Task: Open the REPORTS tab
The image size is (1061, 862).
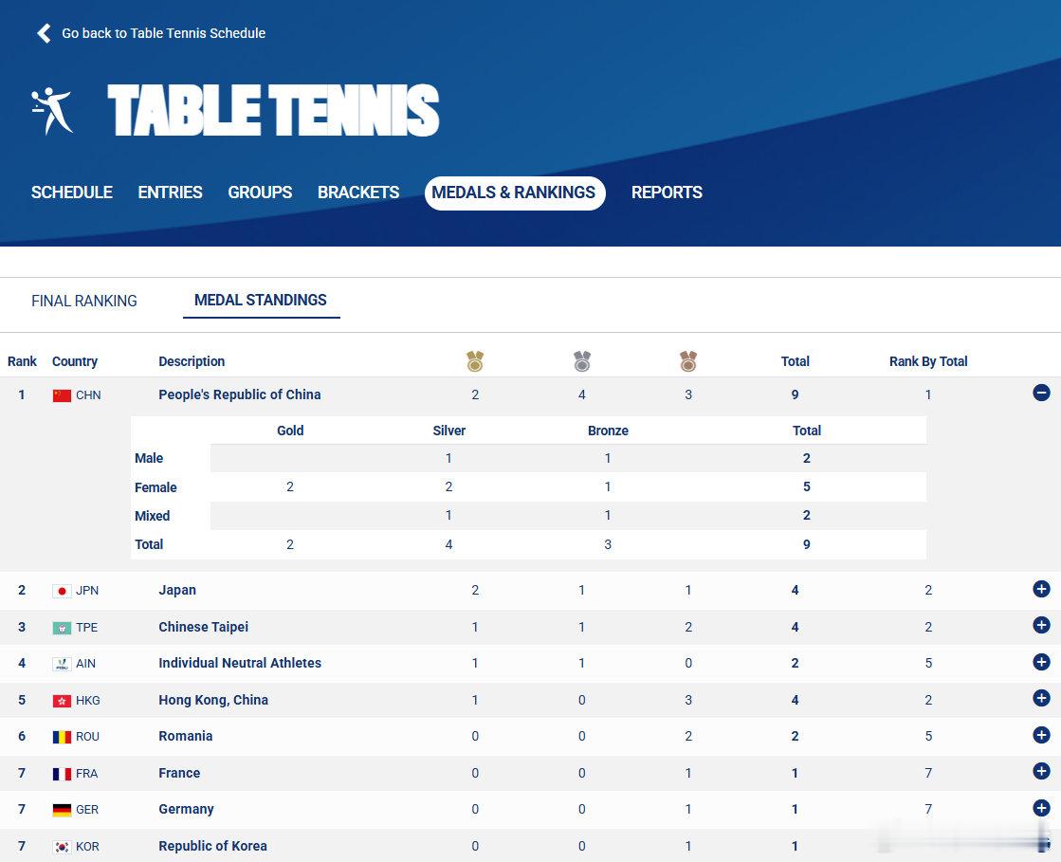Action: click(667, 193)
